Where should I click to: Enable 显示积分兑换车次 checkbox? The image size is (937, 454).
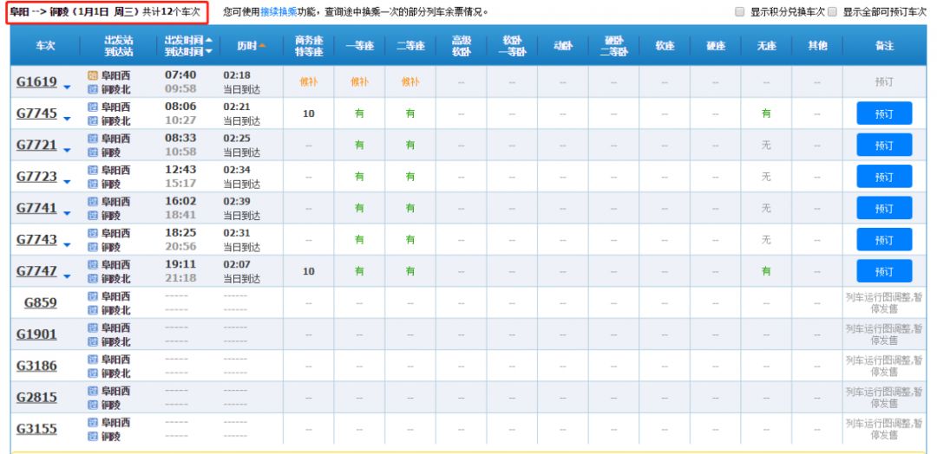(740, 12)
